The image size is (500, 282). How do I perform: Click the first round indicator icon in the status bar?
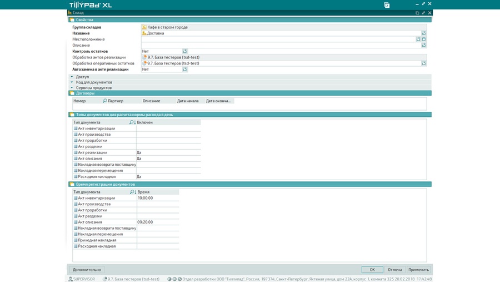tap(169, 279)
